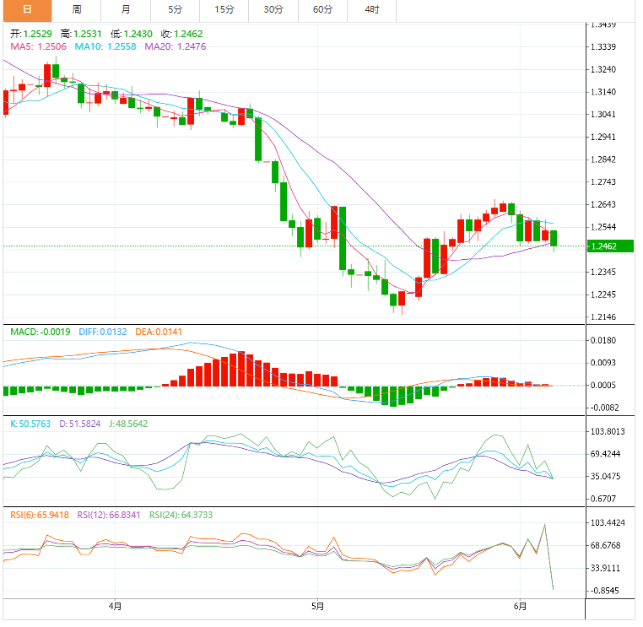Click the 0.0180 MACD axis tick

603,341
